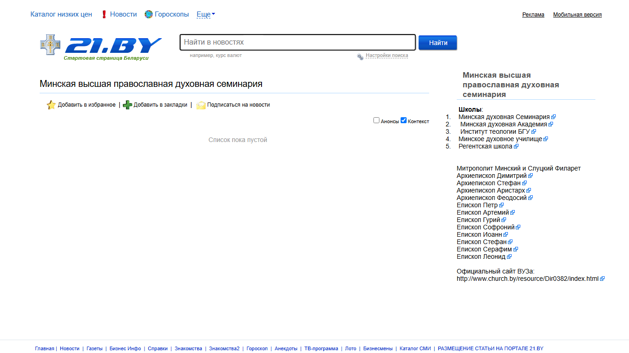Open Справки in the footer
Screen dimensions: 629x353
(x=157, y=349)
